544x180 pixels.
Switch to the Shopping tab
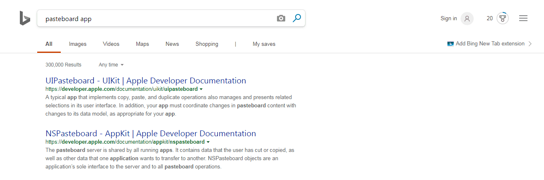207,44
